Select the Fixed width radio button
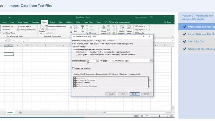 pyautogui.click(x=77, y=55)
